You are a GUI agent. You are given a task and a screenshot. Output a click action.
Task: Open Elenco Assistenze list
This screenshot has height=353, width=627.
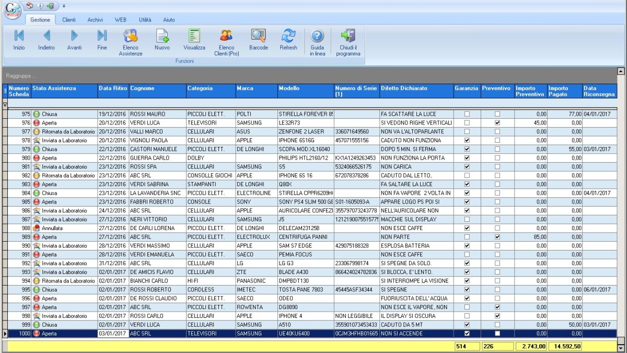point(130,42)
